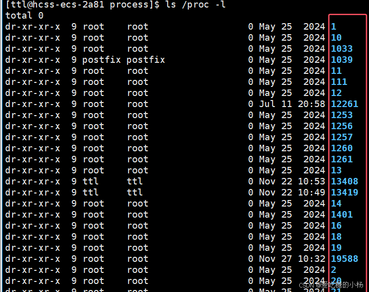Click the postfix owner name
Viewport: 369px width, 292px height.
pyautogui.click(x=101, y=60)
